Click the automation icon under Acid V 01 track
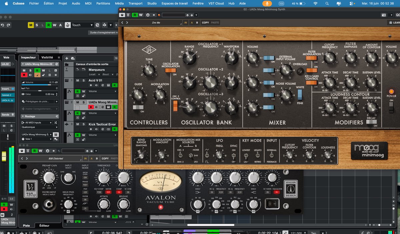400x234 pixels. coord(69,91)
